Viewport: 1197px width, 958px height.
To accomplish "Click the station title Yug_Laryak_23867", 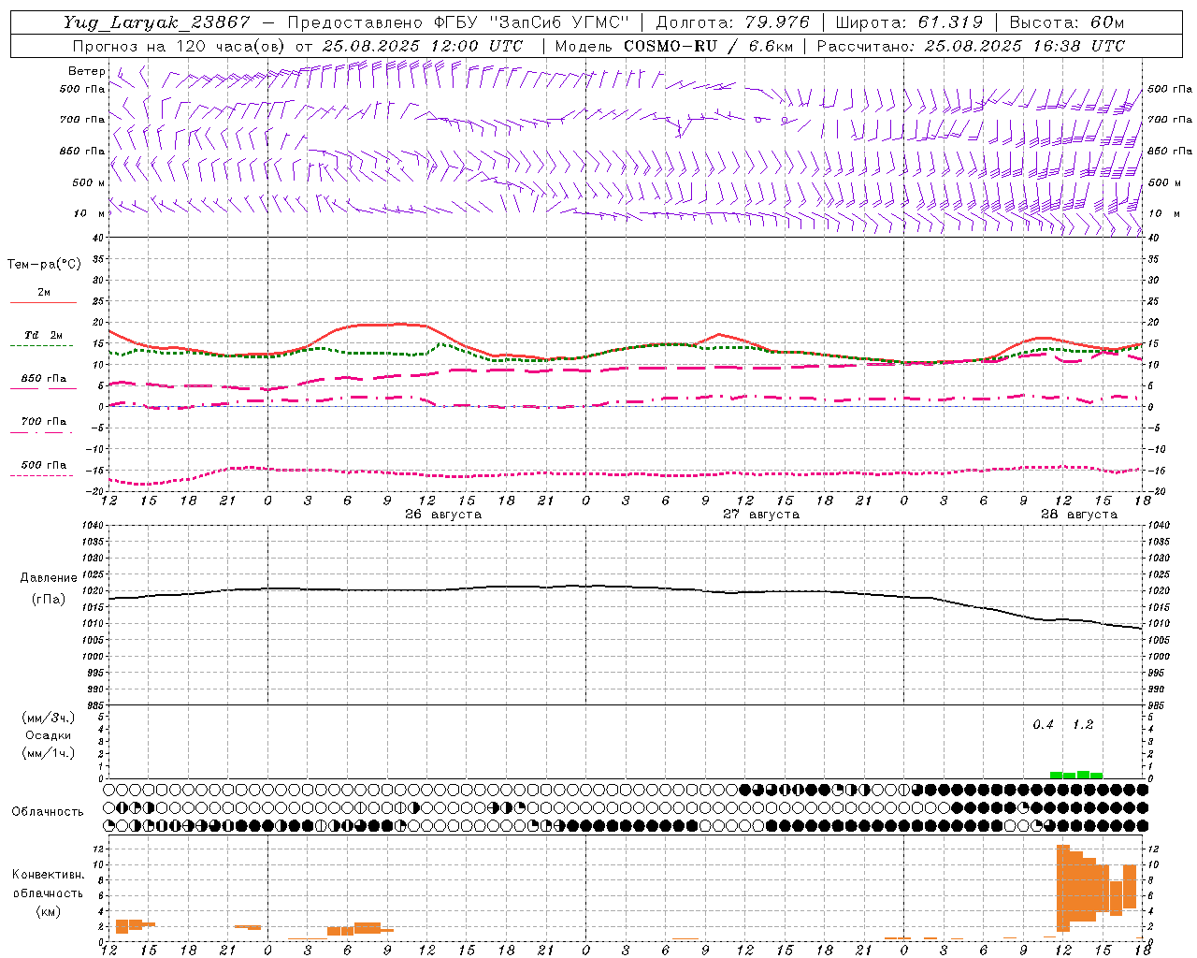I will [x=157, y=22].
